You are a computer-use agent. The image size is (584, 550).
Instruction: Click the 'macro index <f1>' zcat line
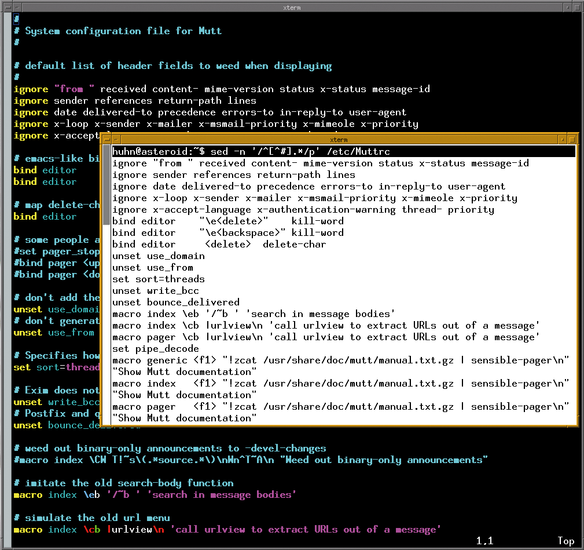pos(341,383)
